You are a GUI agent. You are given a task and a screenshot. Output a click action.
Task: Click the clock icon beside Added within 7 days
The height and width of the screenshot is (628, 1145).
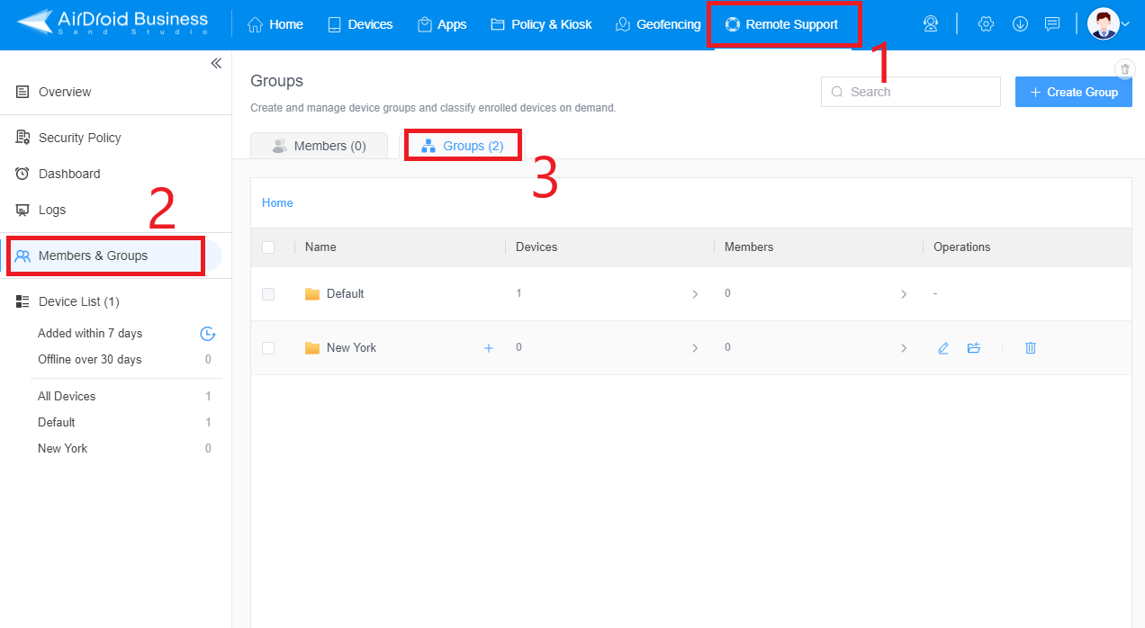(x=208, y=334)
